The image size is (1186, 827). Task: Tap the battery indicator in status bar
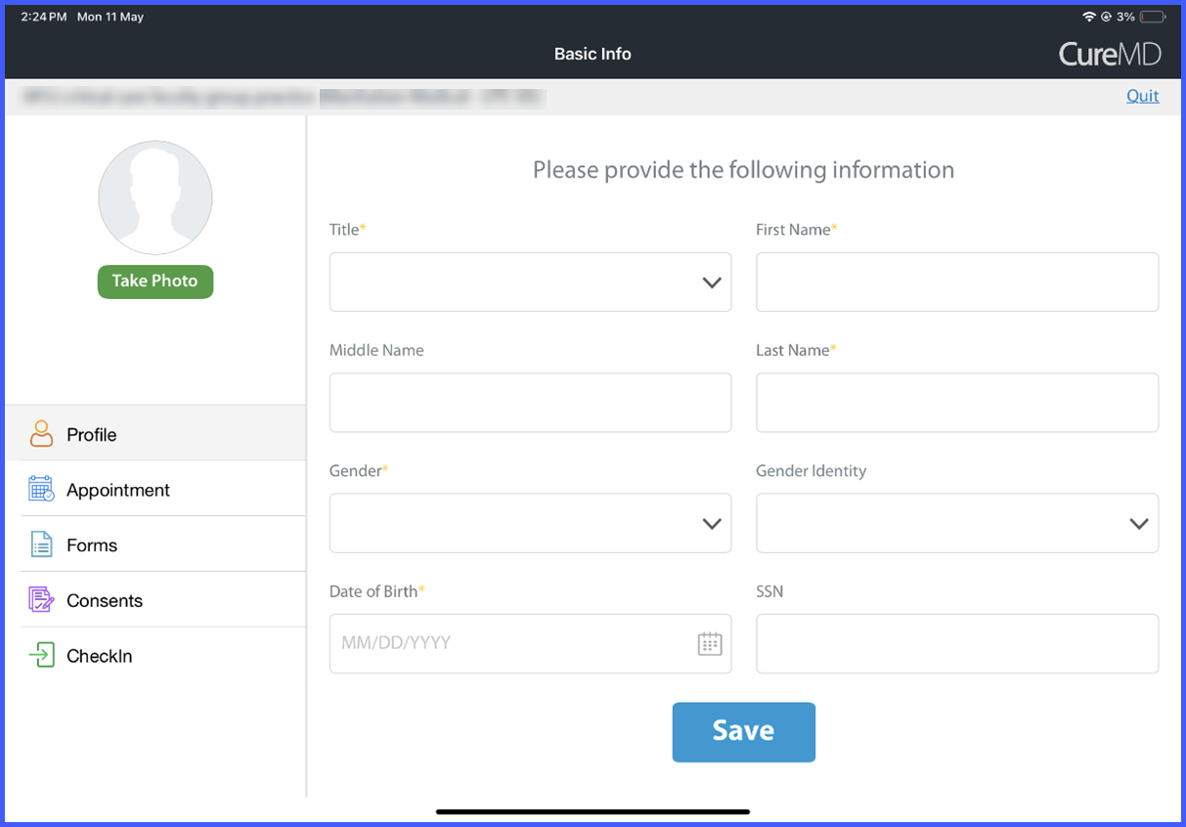point(1153,17)
